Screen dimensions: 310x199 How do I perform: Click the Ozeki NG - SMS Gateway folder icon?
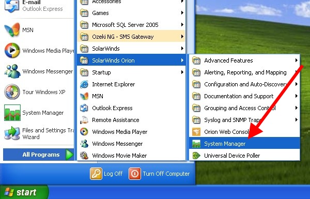[x=84, y=37]
